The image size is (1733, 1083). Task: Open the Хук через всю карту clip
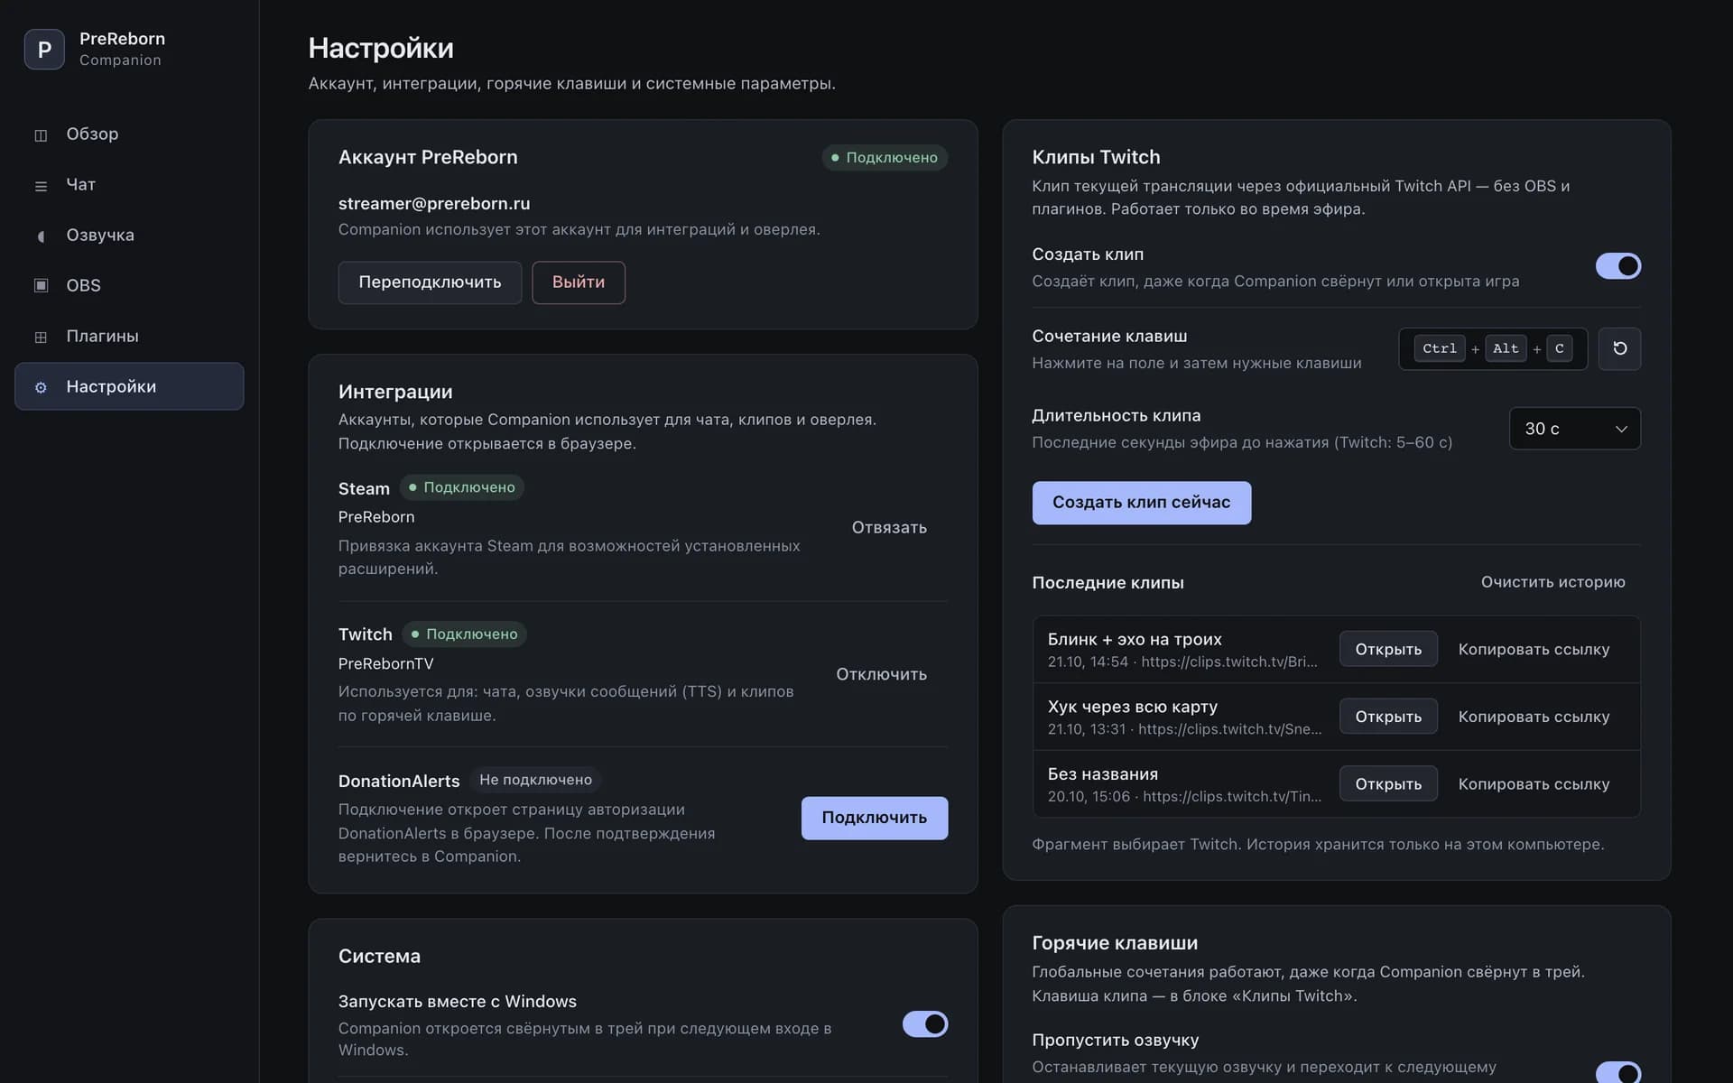click(x=1388, y=717)
